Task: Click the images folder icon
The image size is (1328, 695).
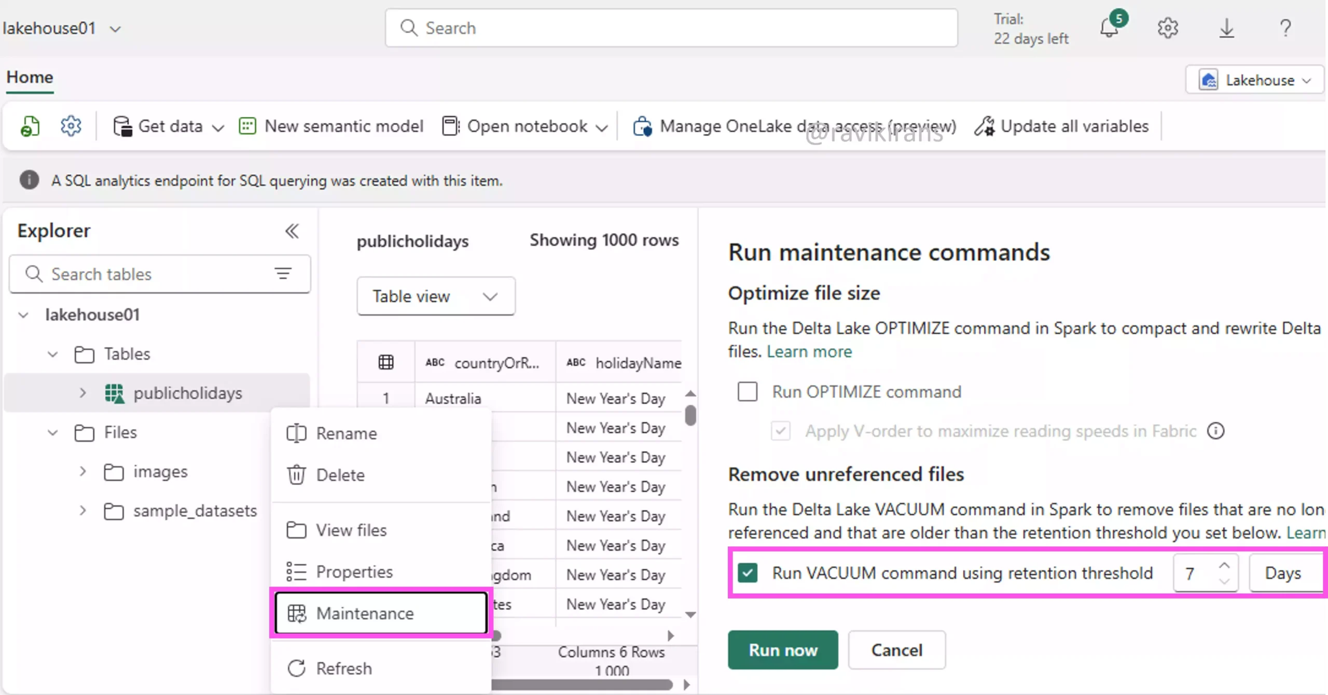Action: coord(114,472)
